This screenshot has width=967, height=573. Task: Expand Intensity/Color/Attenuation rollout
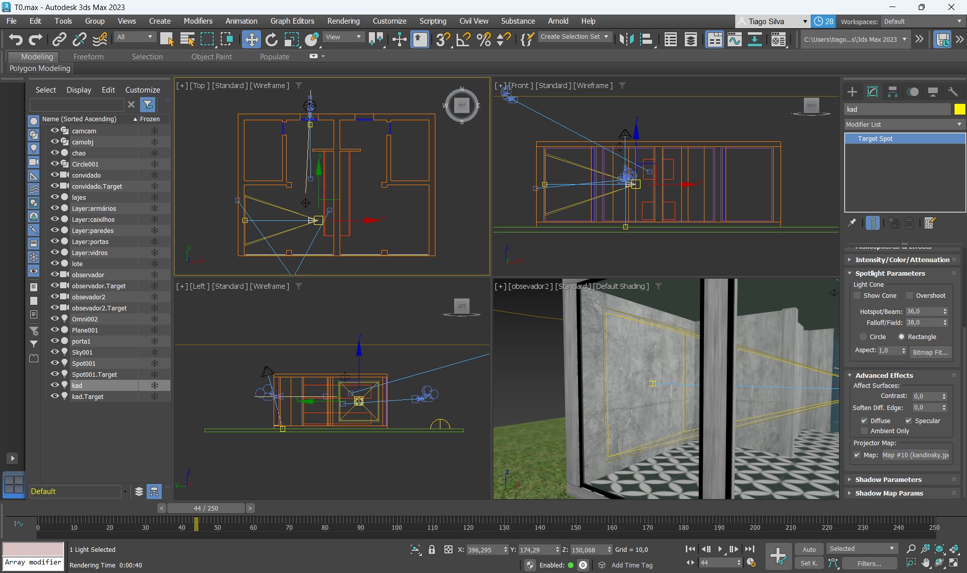click(x=901, y=260)
